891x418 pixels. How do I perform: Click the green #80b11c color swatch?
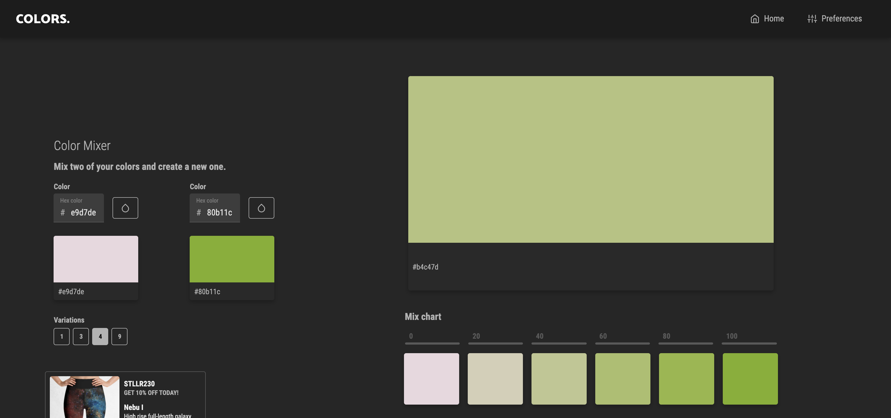pos(232,259)
